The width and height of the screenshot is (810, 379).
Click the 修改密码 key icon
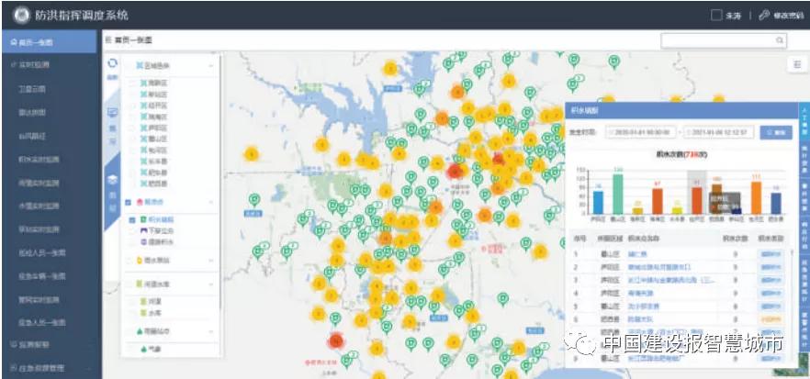point(762,16)
